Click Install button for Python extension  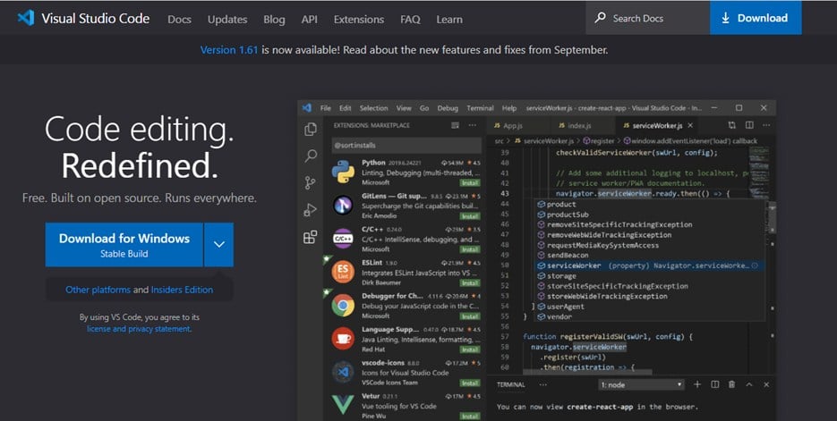click(470, 182)
